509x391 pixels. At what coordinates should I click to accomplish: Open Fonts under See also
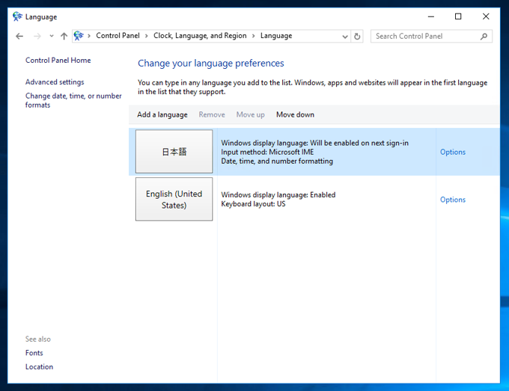(x=34, y=353)
